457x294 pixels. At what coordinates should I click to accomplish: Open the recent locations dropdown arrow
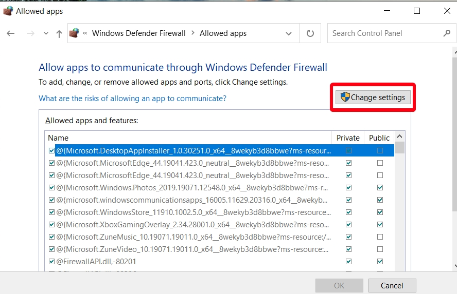point(46,33)
